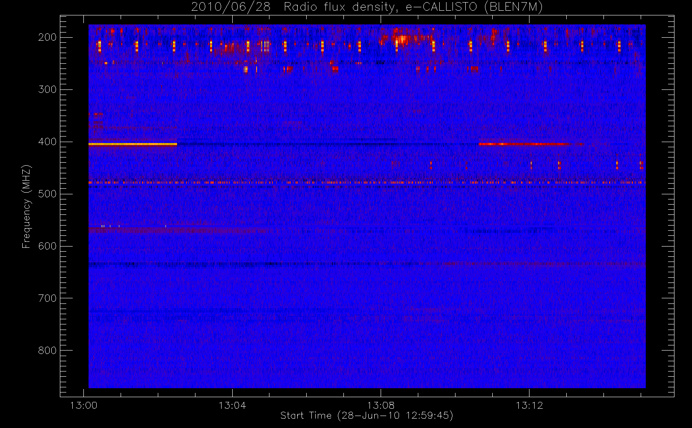Select the 200 frequency tick label
692x428 pixels.
coord(47,37)
